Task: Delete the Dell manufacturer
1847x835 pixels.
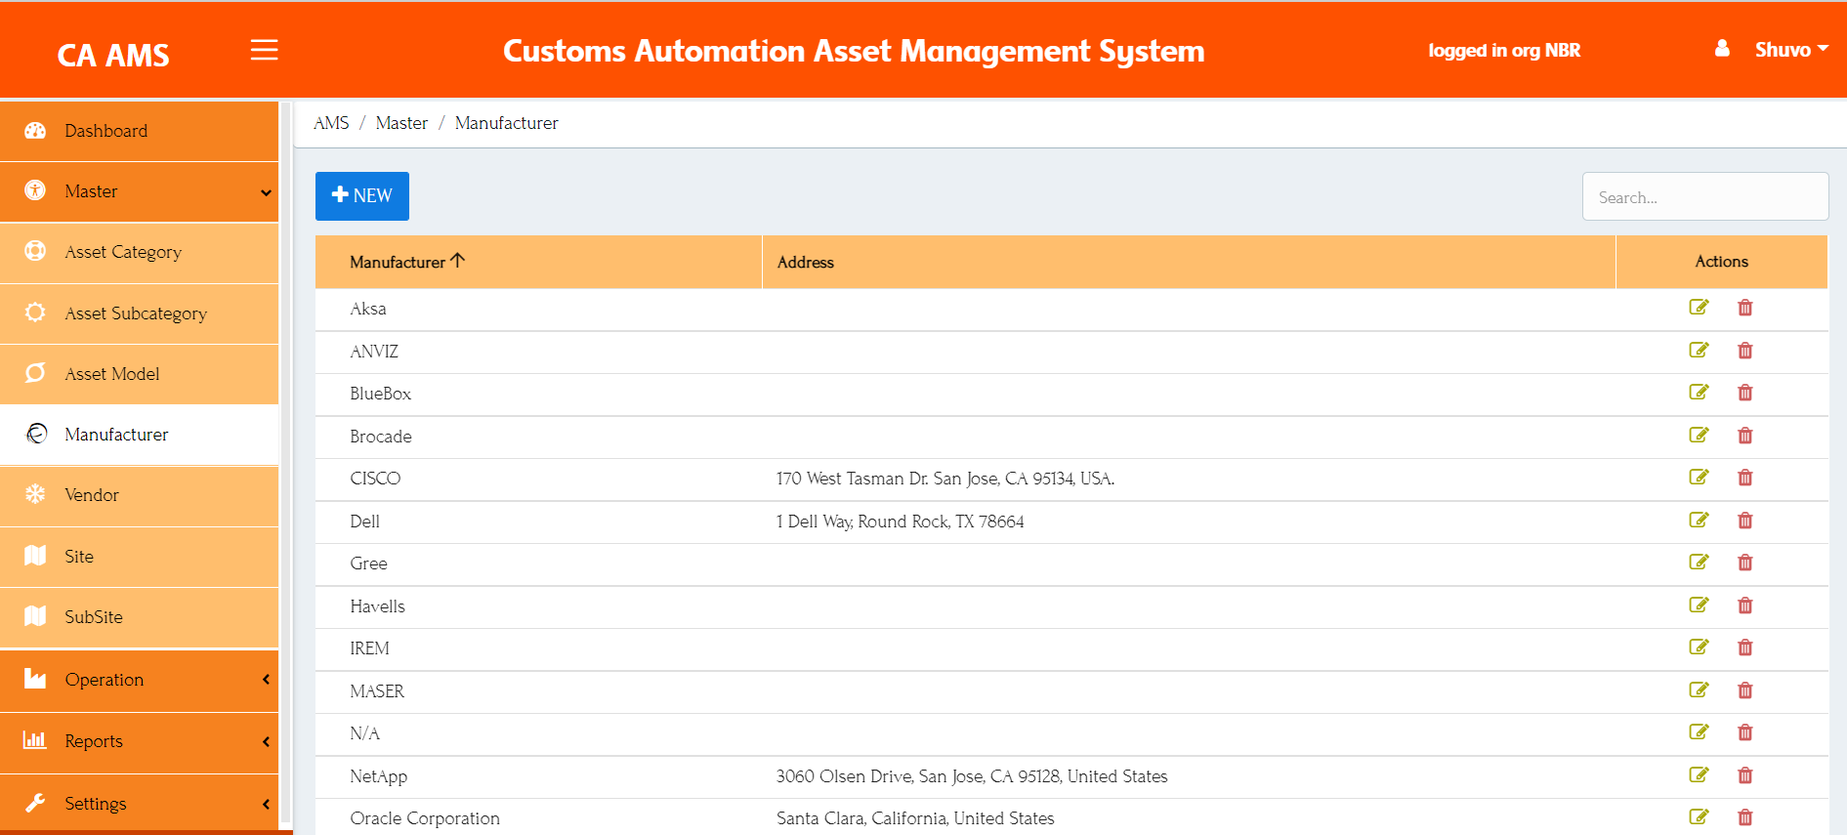Action: click(x=1745, y=521)
